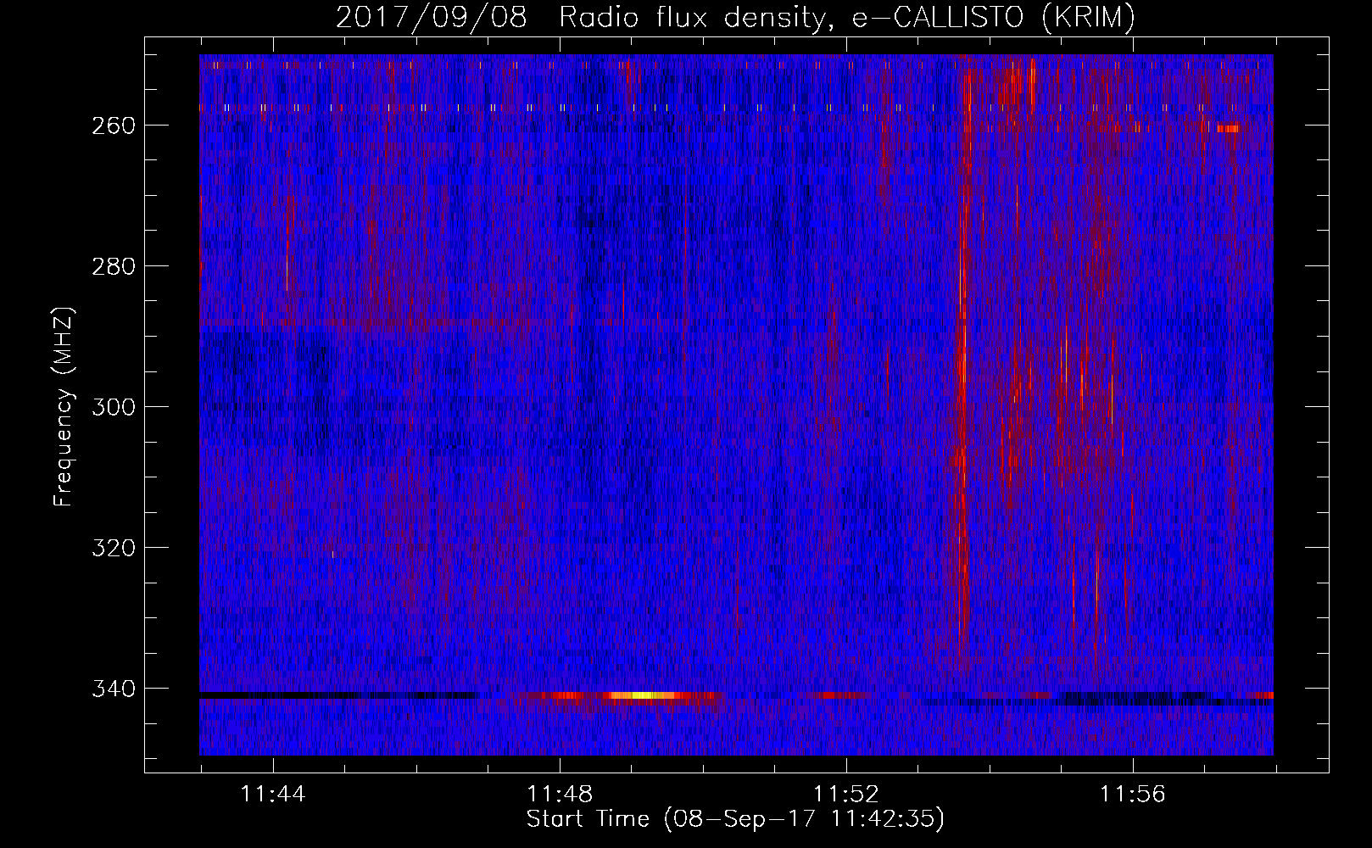Click the 320 frequency tick label
1372x848 pixels.
point(114,548)
